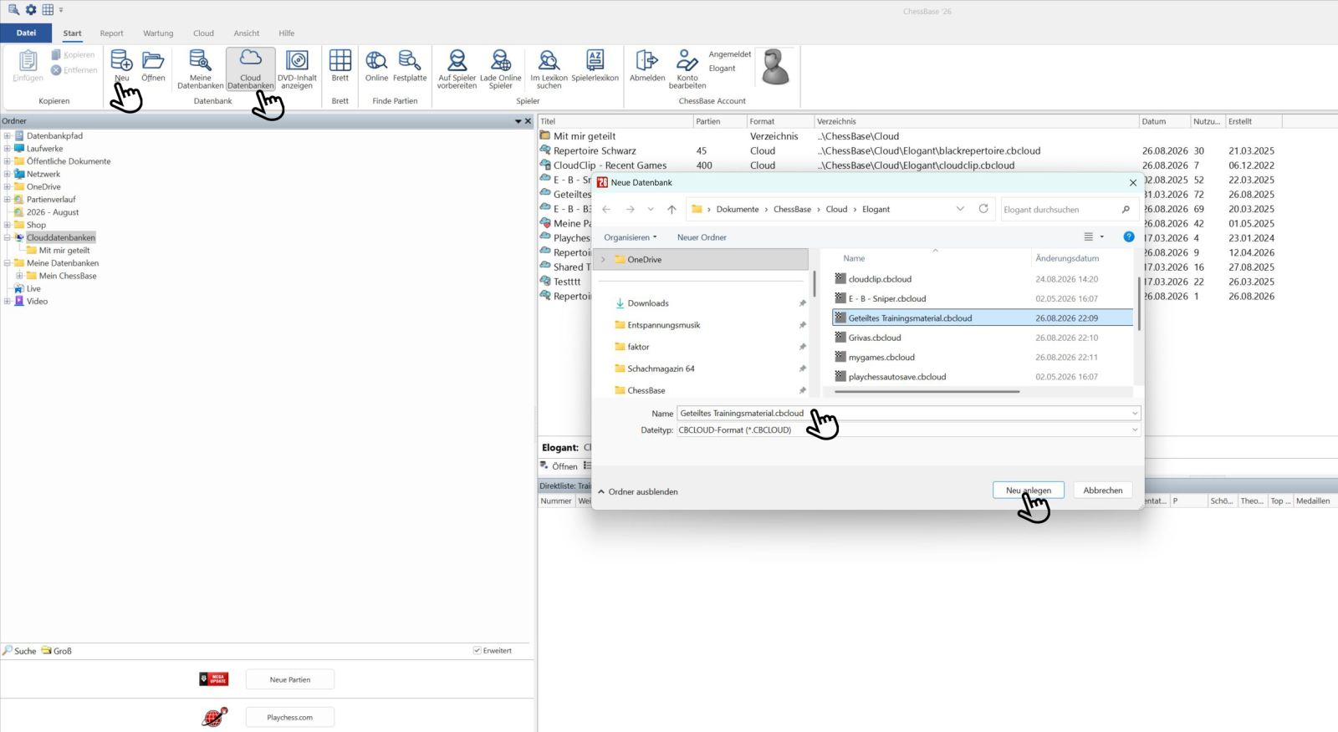Viewport: 1338px width, 732px height.
Task: Open the Dateityp dropdown
Action: pyautogui.click(x=1135, y=430)
